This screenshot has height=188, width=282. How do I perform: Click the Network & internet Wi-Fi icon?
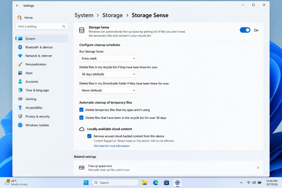20,56
